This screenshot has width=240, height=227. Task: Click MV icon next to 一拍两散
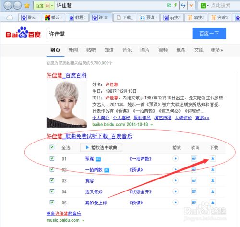pos(107,170)
